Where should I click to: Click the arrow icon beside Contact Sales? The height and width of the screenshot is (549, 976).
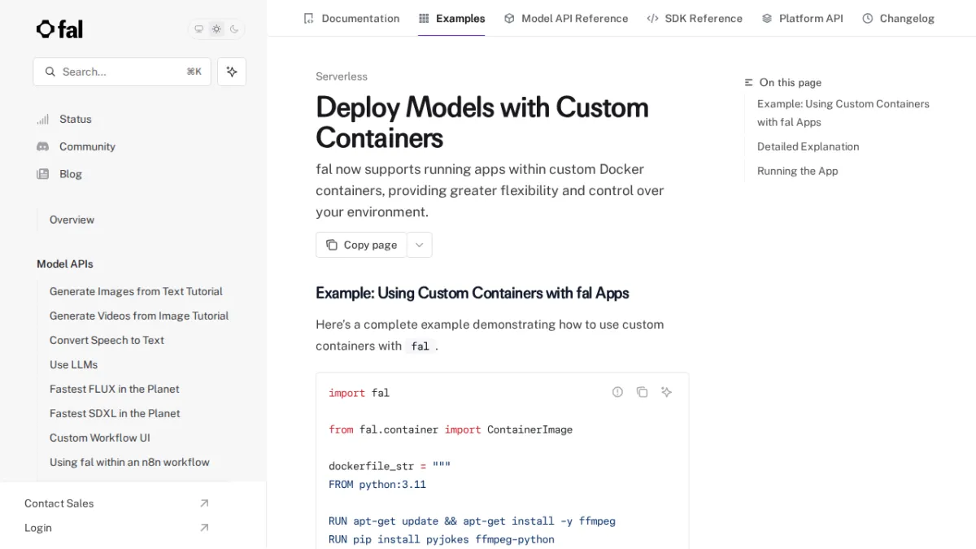[x=204, y=503]
